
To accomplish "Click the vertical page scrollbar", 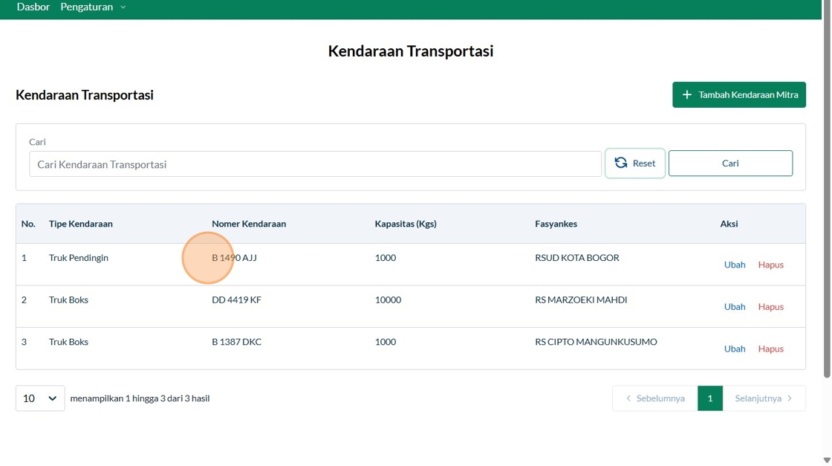I will 827,186.
